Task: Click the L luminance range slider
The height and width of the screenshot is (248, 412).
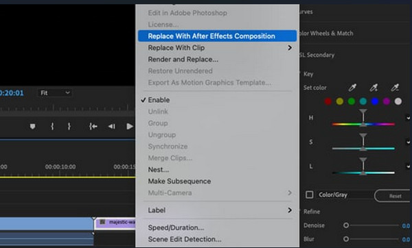Action: (x=363, y=173)
